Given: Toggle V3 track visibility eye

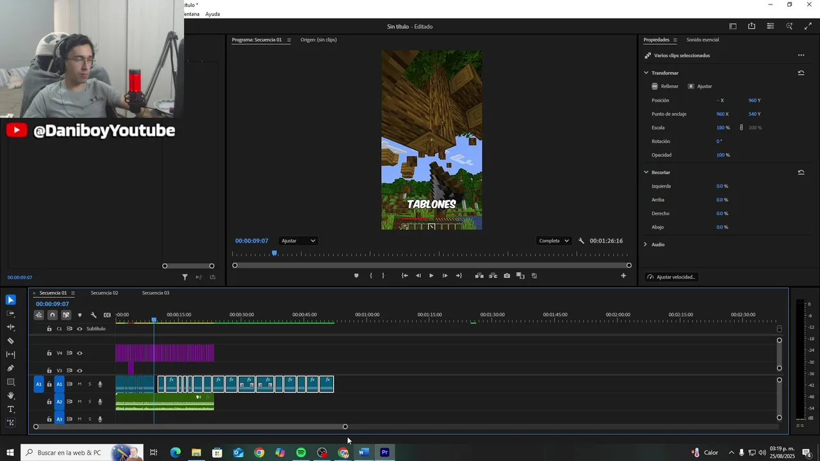Looking at the screenshot, I should (79, 370).
